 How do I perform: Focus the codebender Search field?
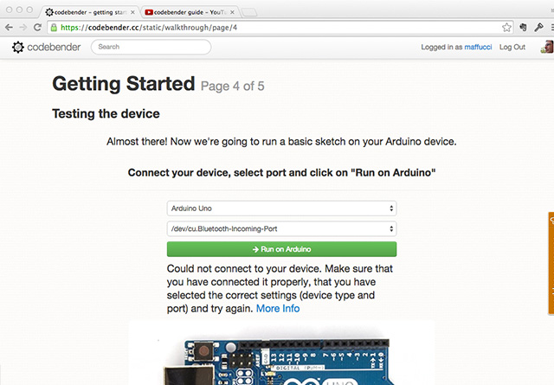coord(150,47)
